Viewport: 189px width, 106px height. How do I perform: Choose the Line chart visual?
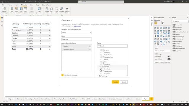pyautogui.click(x=155, y=31)
